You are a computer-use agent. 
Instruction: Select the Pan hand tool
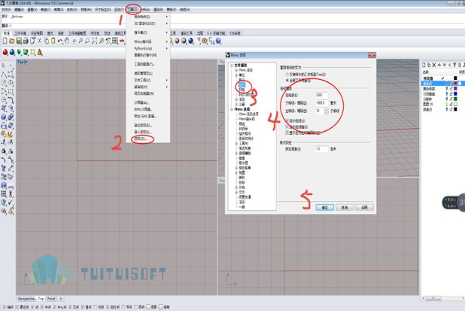pyautogui.click(x=67, y=41)
